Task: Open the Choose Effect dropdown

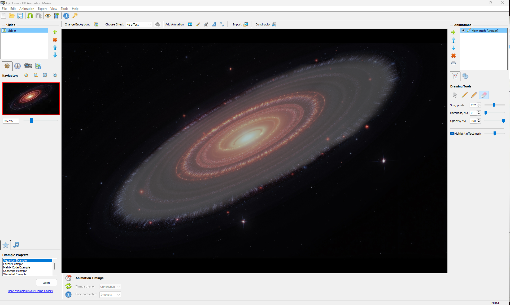Action: click(x=139, y=24)
